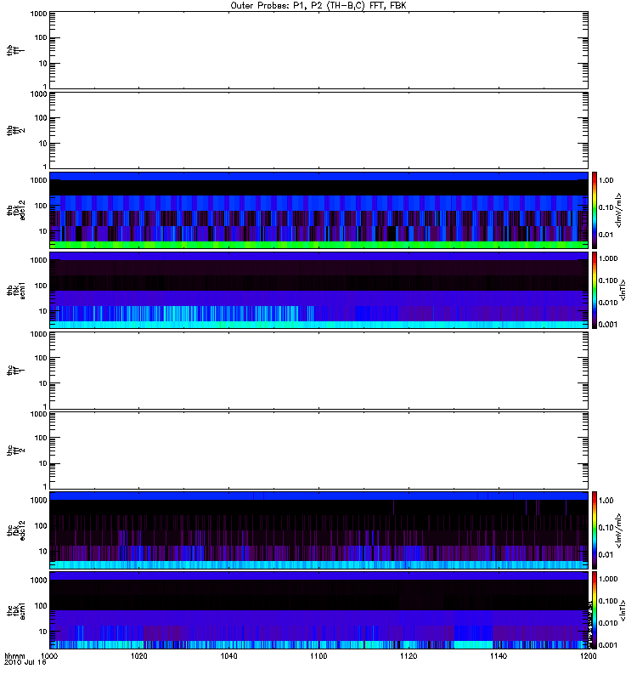
Task: Click the nT unit label beside thc scm1 color bar
Action: pyautogui.click(x=623, y=610)
